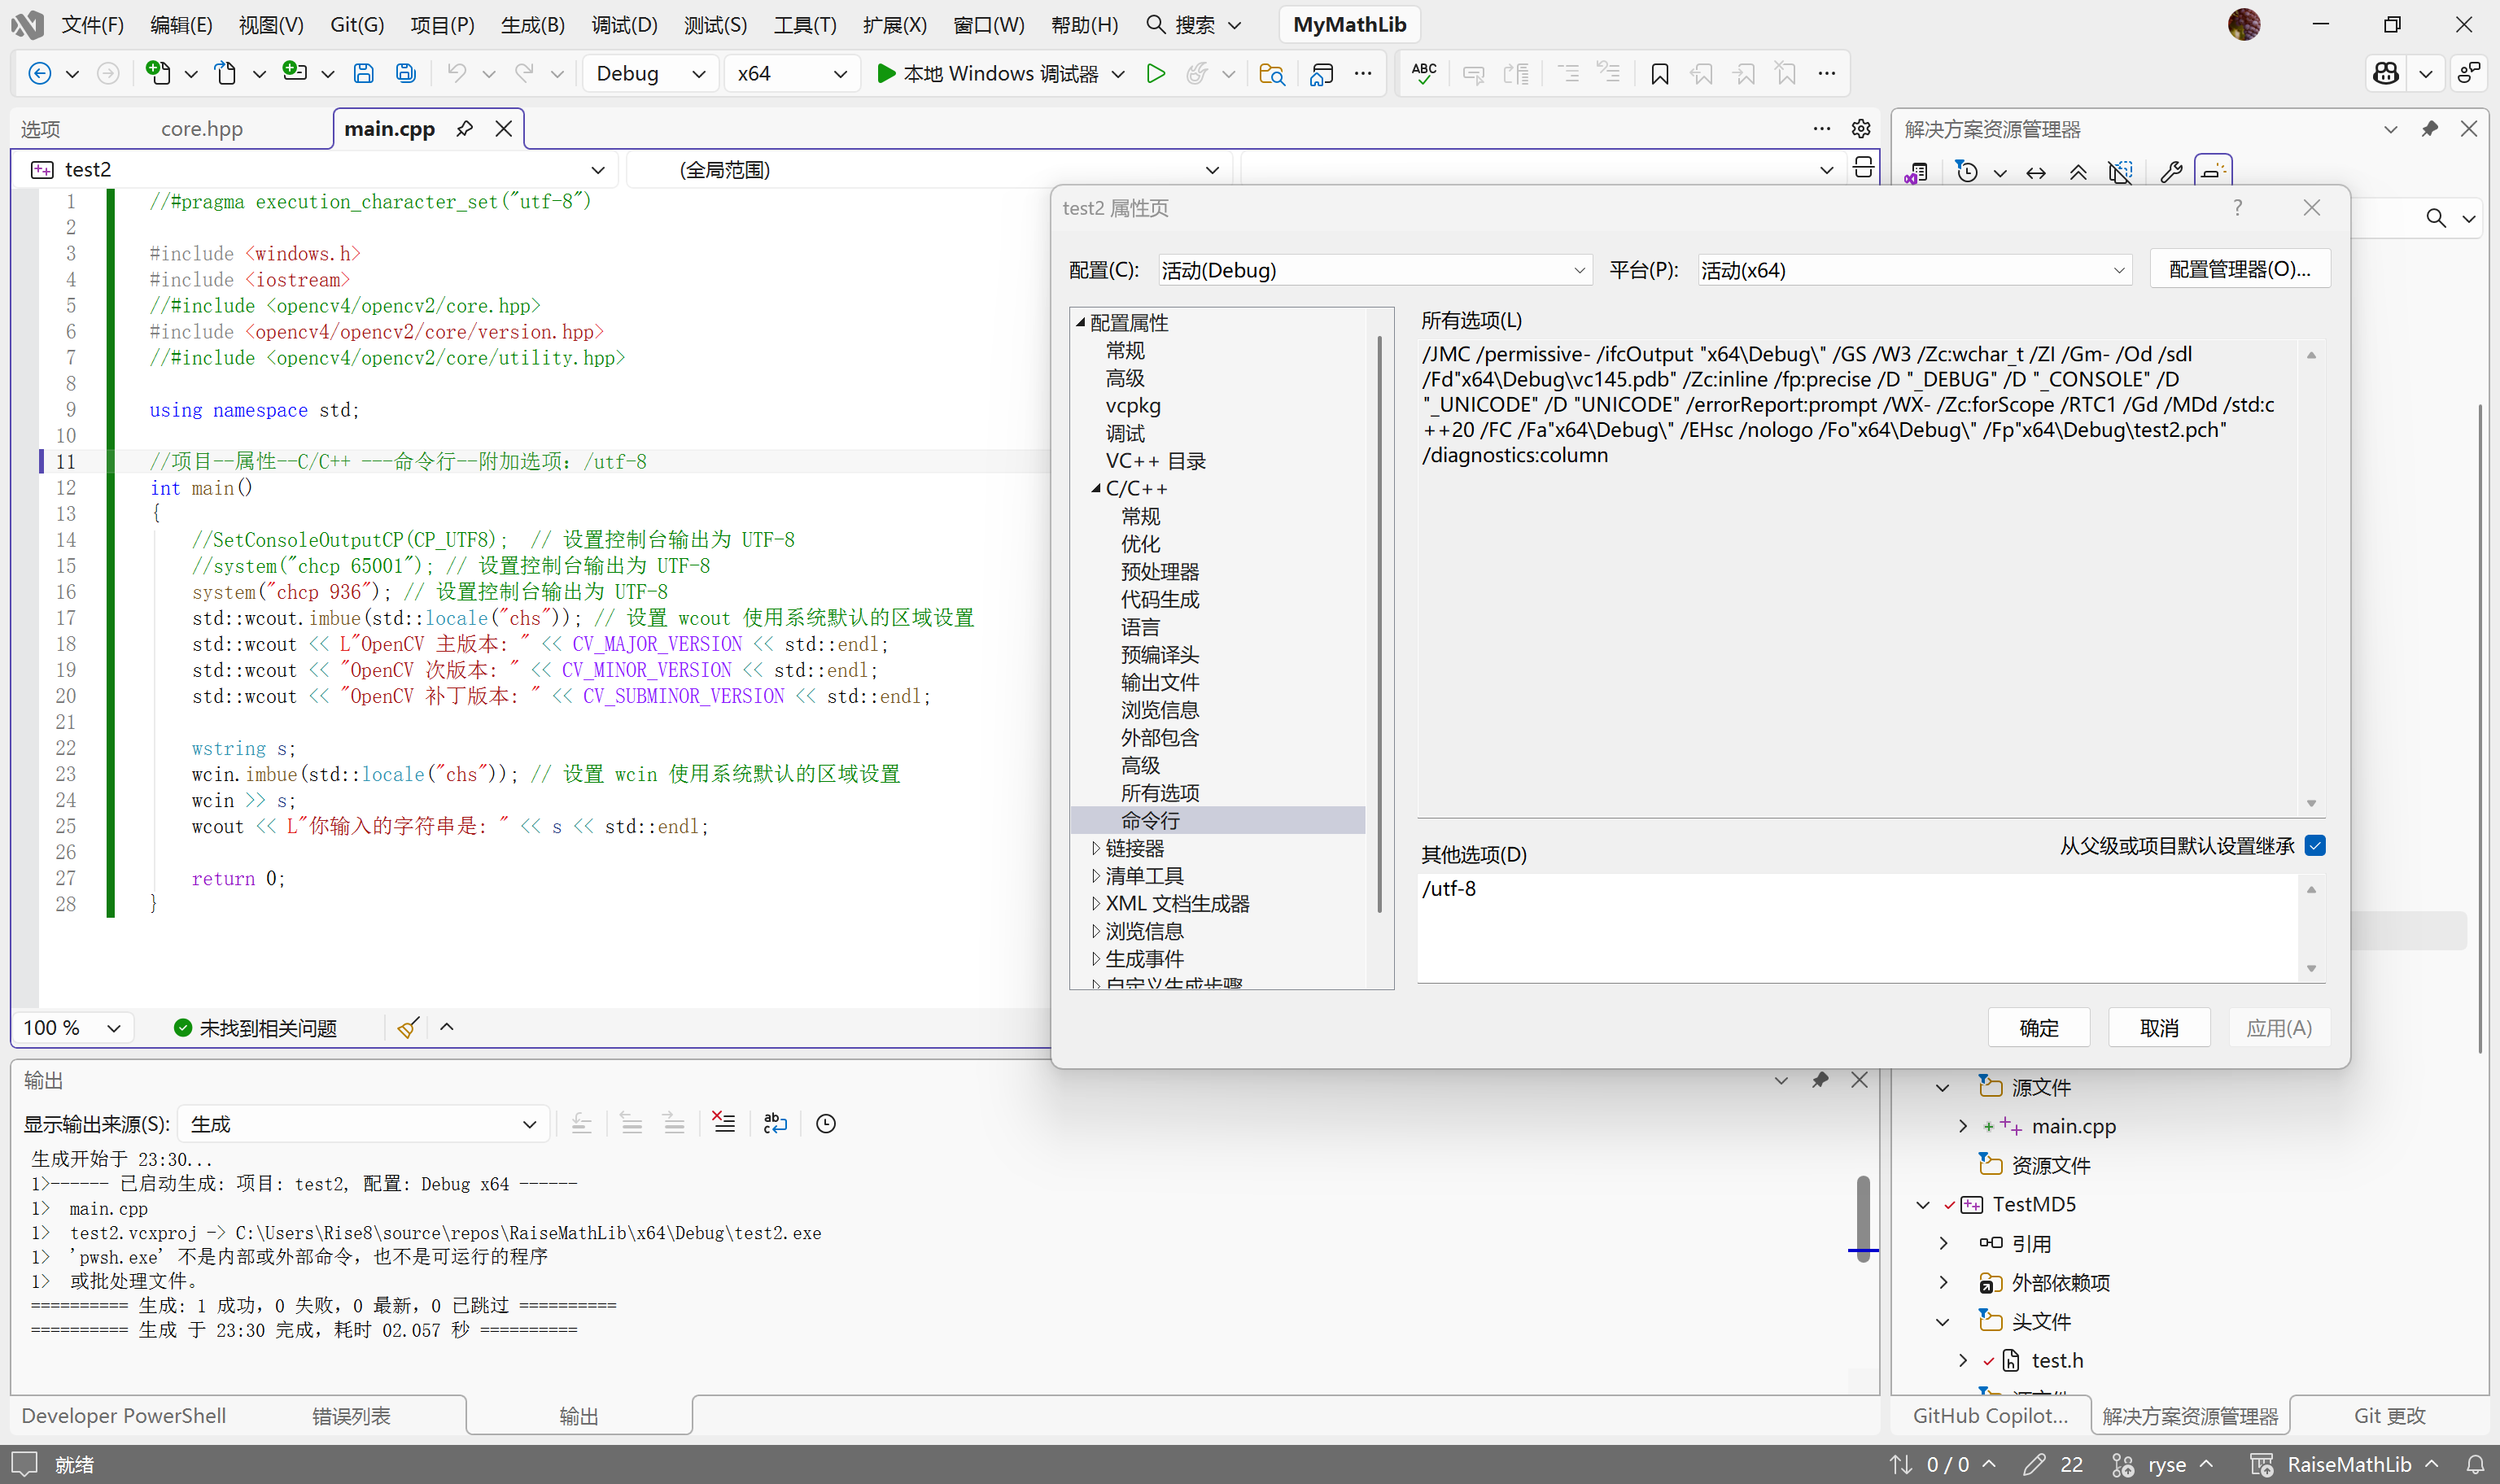Expand the 链接器 tree node
Image resolution: width=2500 pixels, height=1484 pixels.
(1096, 848)
